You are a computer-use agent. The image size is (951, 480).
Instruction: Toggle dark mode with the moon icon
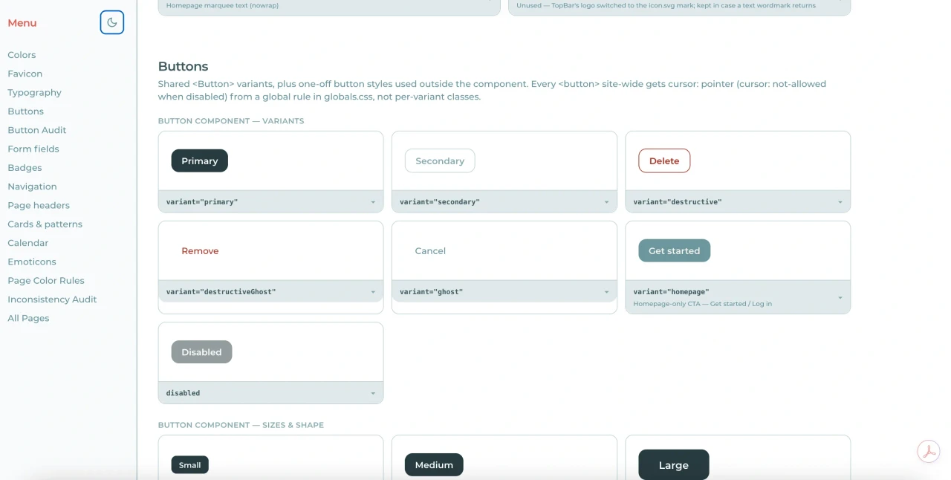112,22
